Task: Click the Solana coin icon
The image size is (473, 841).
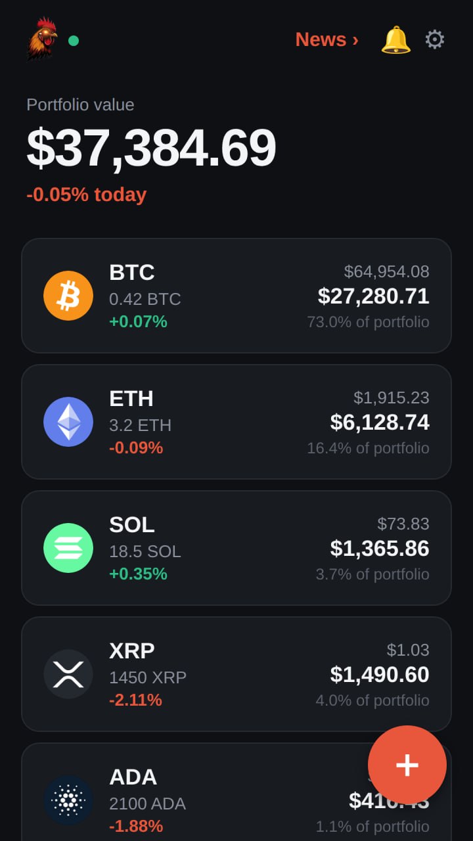Action: tap(68, 548)
